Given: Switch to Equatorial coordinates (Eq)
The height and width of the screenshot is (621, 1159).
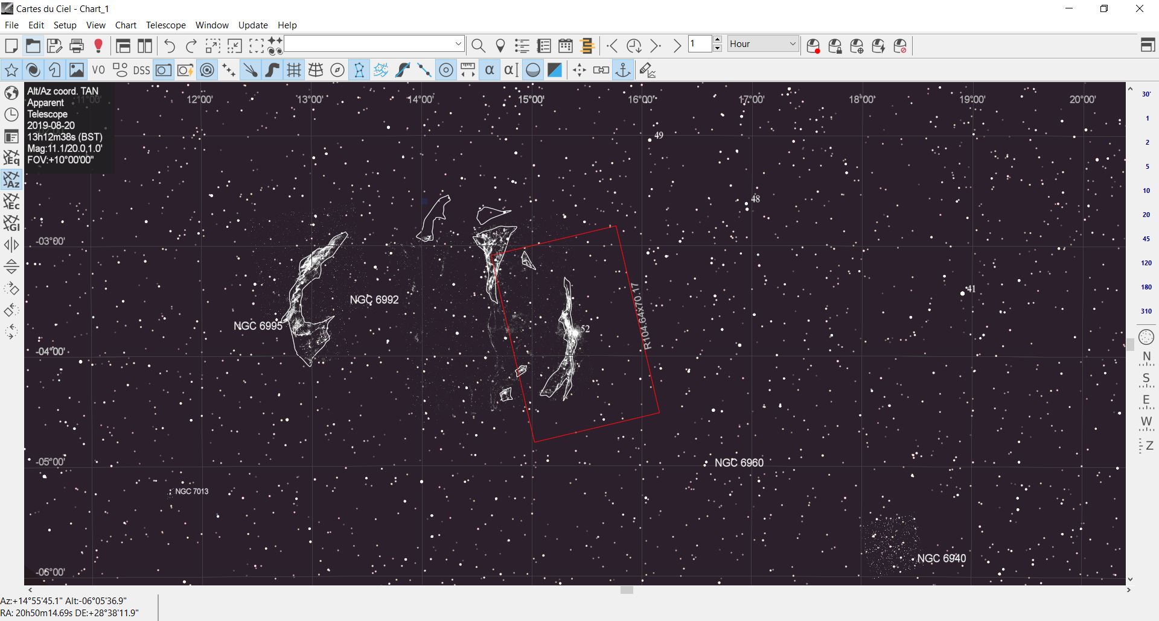Looking at the screenshot, I should click(x=11, y=158).
